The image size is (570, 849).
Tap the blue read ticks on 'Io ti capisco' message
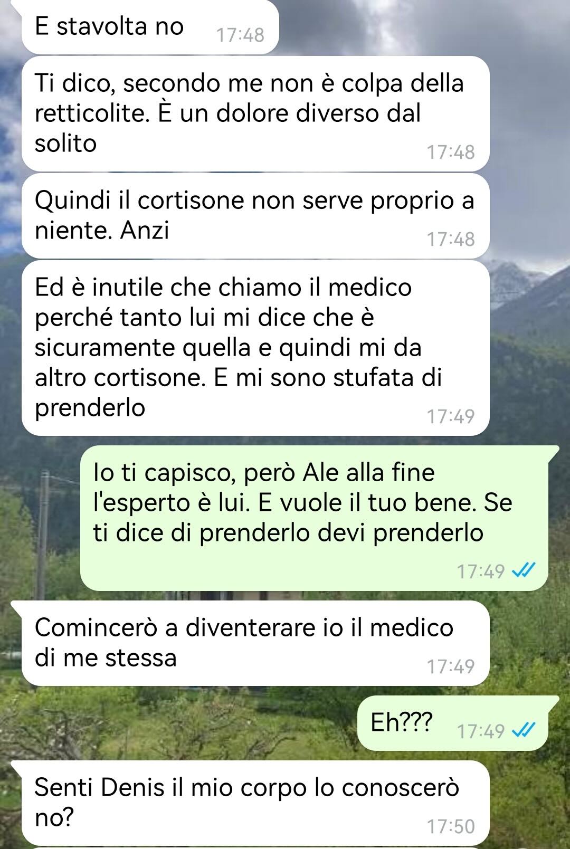pyautogui.click(x=524, y=570)
